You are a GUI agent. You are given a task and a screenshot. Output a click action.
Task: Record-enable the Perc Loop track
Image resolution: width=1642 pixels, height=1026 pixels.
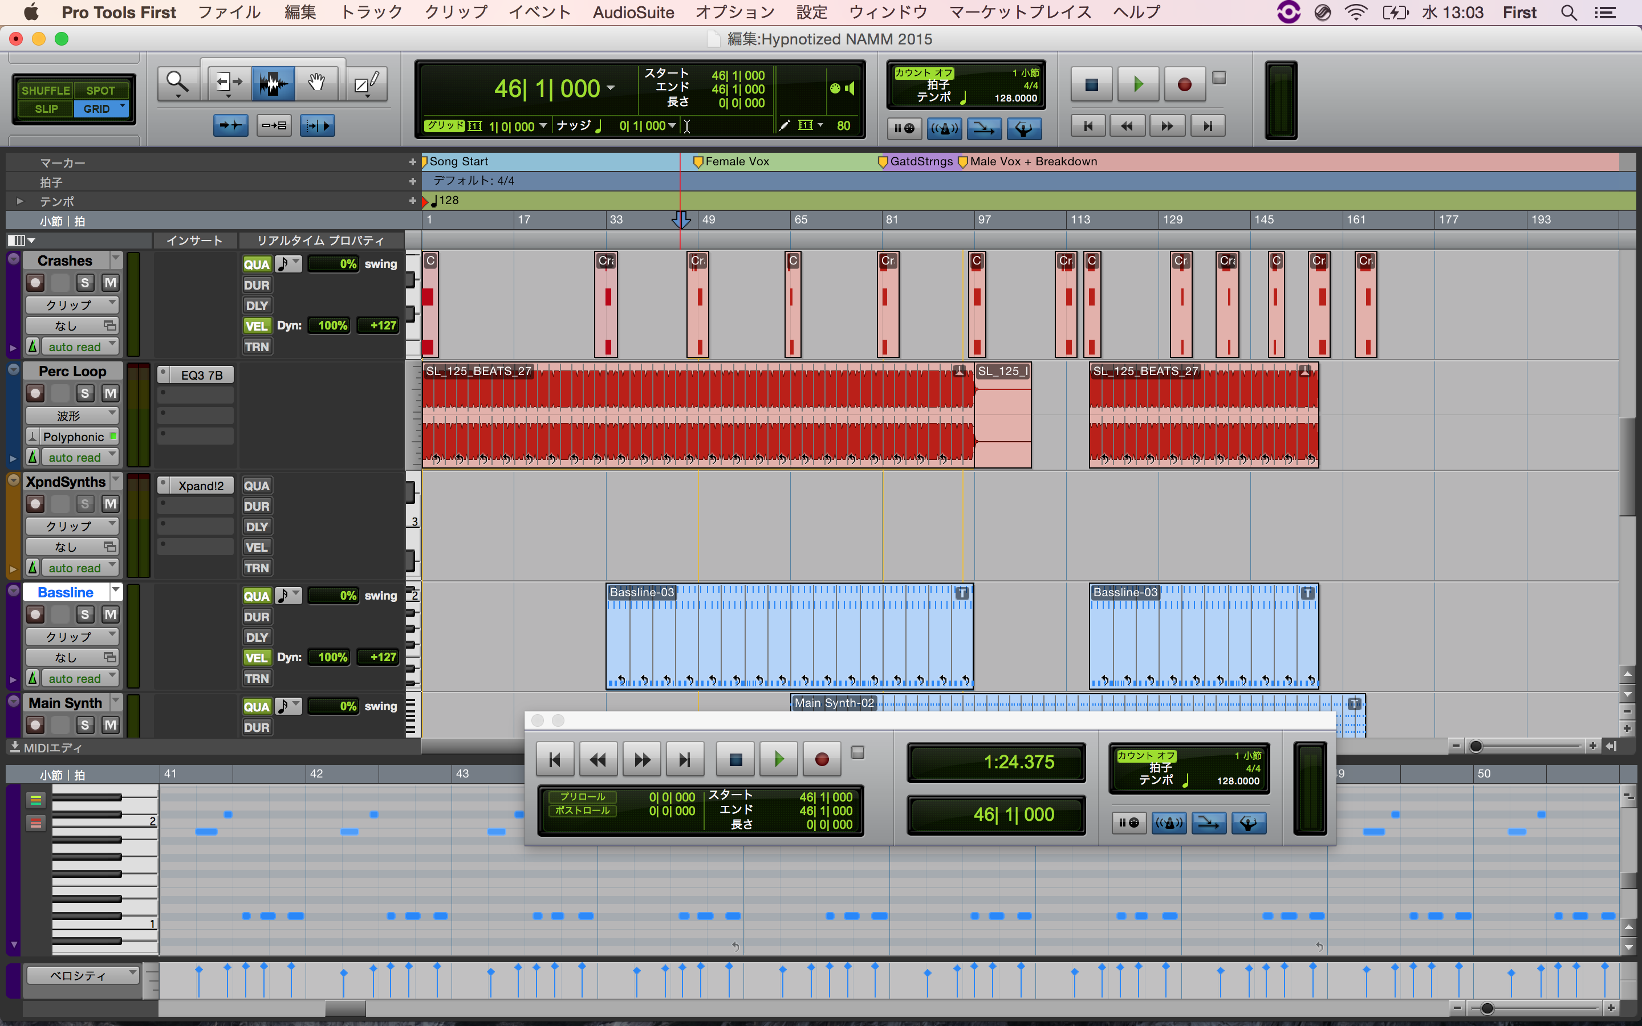coord(36,393)
